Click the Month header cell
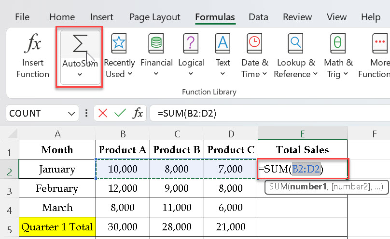This screenshot has width=390, height=239. tap(57, 150)
